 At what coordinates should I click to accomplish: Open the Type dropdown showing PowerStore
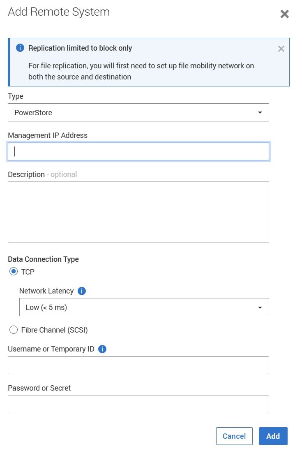138,112
